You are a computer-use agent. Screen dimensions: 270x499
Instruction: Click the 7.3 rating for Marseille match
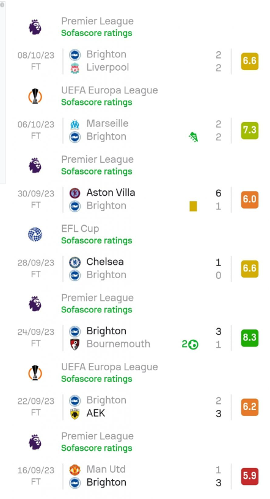[250, 130]
